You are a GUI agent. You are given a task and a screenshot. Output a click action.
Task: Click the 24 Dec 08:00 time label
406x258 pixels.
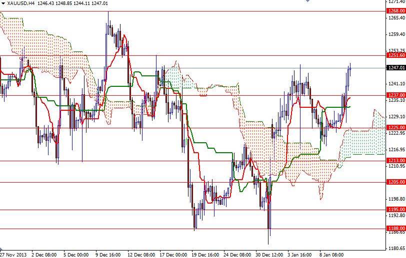237,255
